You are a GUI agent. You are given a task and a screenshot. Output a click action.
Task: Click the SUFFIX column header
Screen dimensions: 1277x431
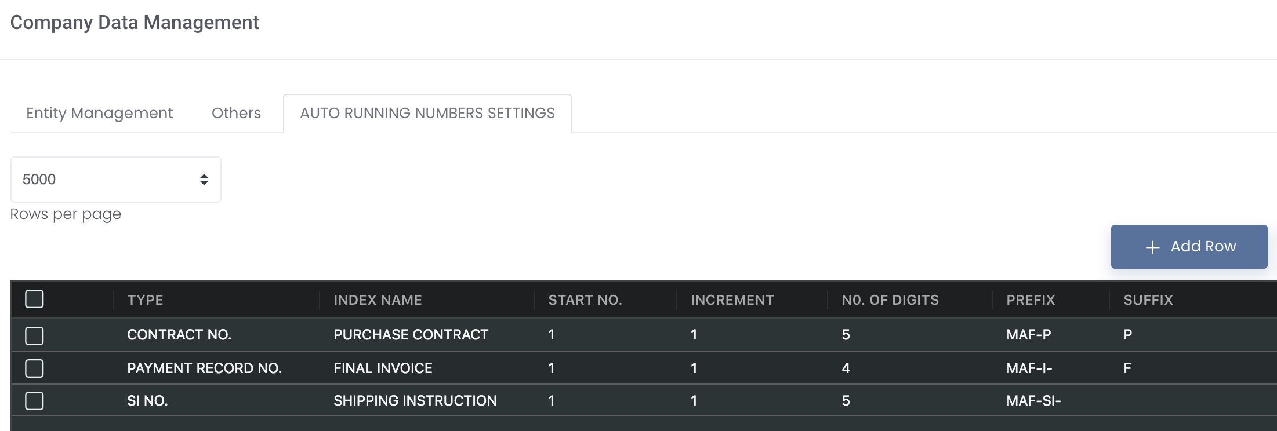pos(1148,300)
